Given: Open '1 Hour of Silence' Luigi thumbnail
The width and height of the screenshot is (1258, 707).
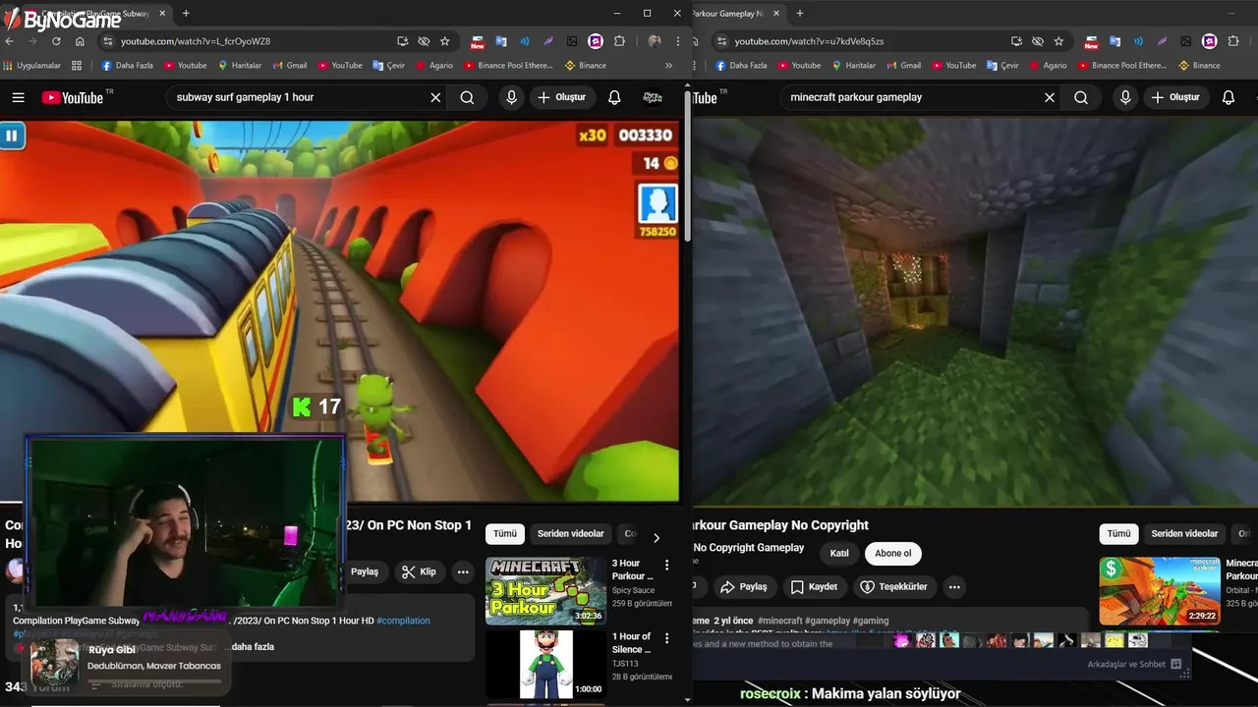Looking at the screenshot, I should point(545,664).
